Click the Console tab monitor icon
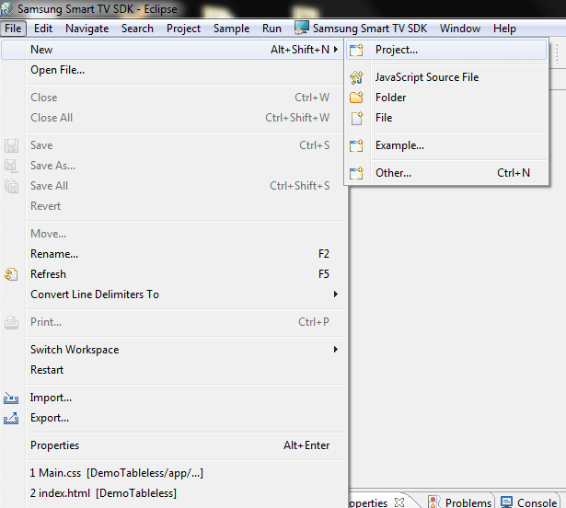The image size is (566, 508). (x=506, y=502)
